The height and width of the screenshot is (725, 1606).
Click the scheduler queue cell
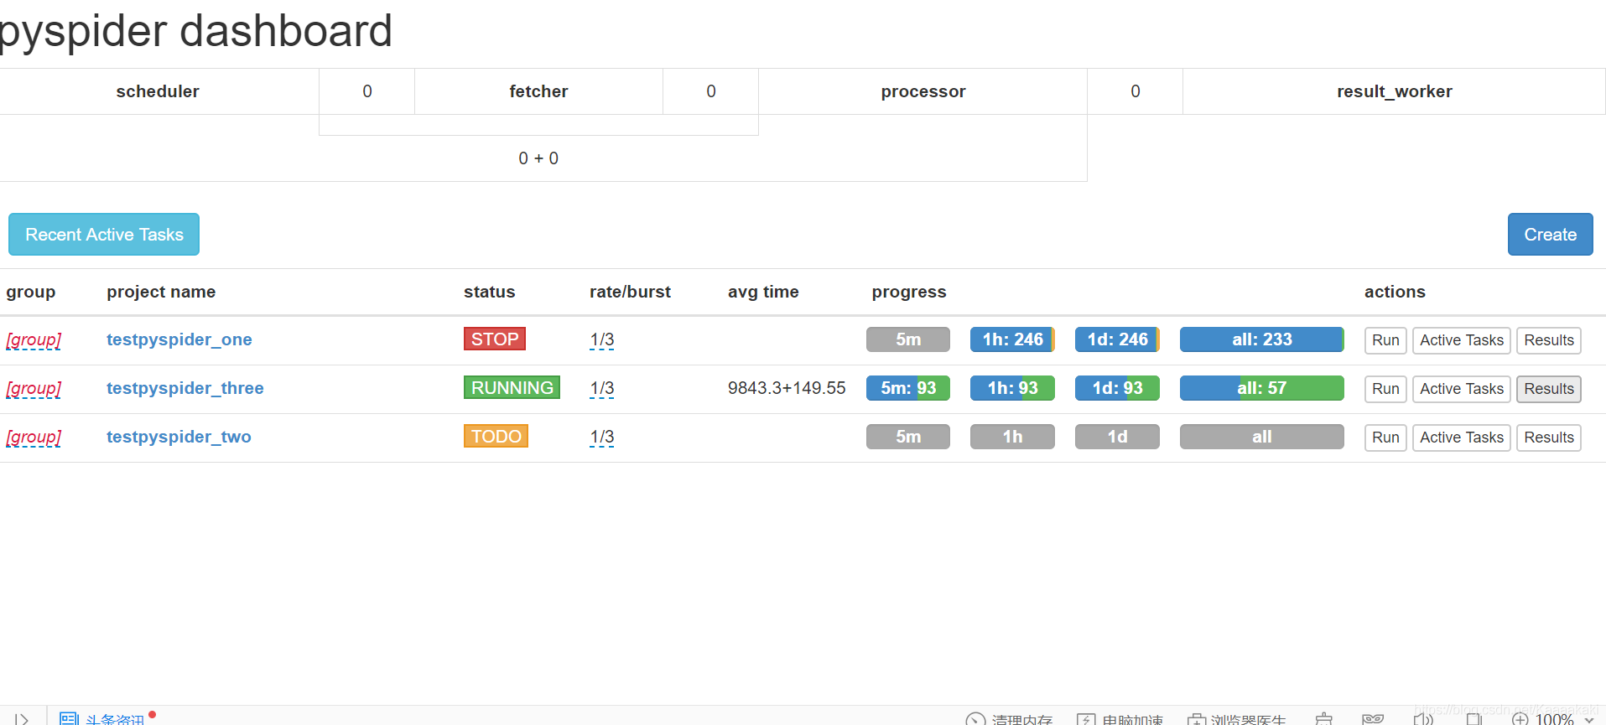pyautogui.click(x=158, y=91)
